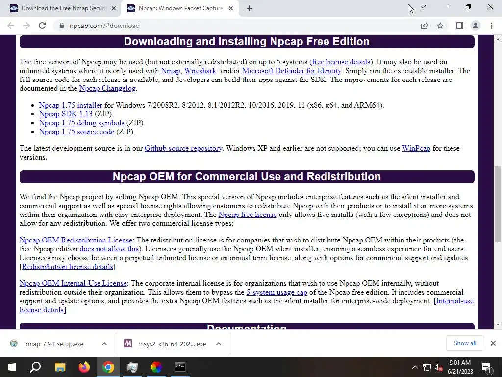Image resolution: width=502 pixels, height=377 pixels.
Task: Open Windows taskbar search
Action: coord(35,367)
